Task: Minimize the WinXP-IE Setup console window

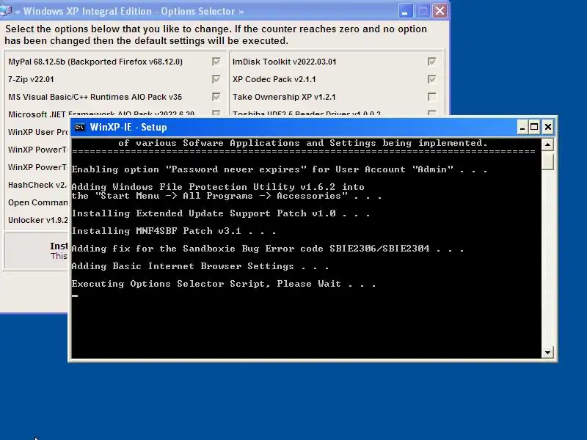Action: [522, 127]
